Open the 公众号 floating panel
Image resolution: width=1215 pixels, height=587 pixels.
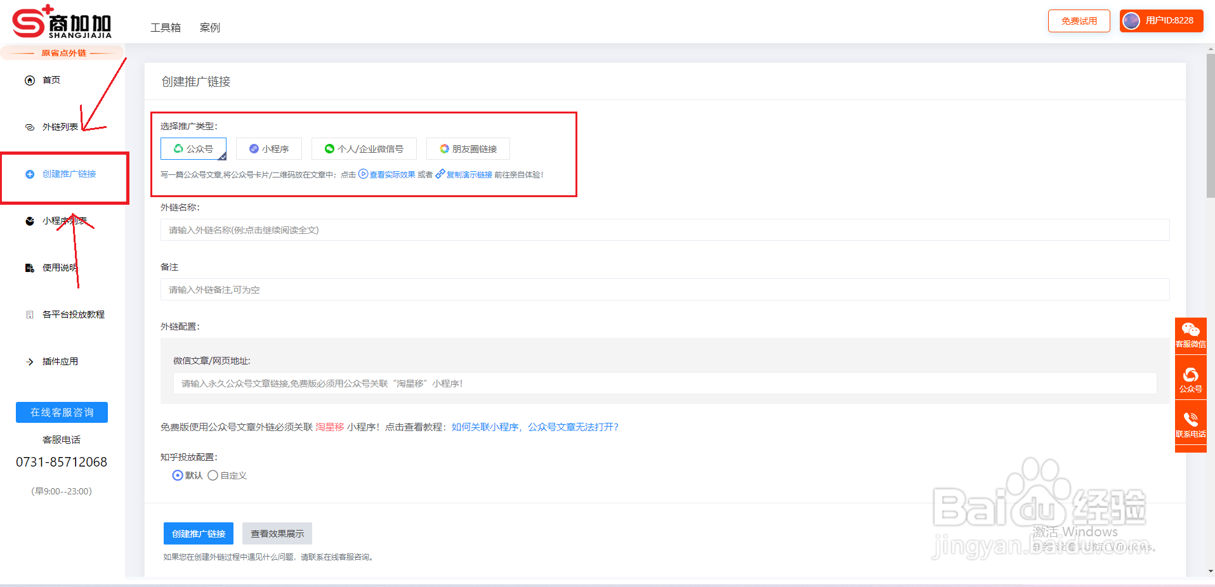tap(1190, 378)
